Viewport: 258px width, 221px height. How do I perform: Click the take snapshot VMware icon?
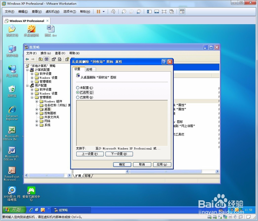point(124,12)
